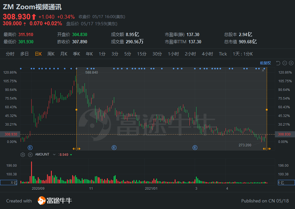The width and height of the screenshot is (295, 209).
Task: Click the 273.200 low price label
Action: [x=245, y=145]
